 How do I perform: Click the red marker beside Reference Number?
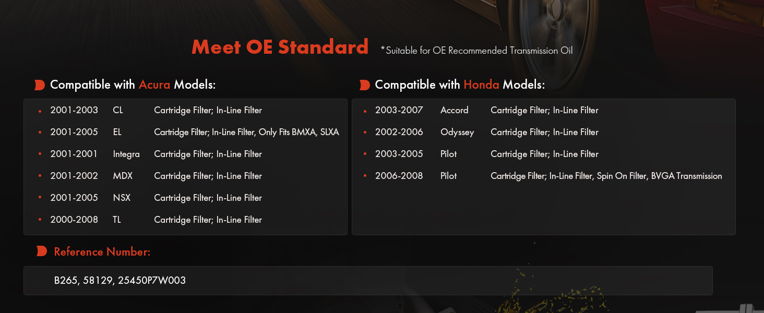click(x=42, y=252)
